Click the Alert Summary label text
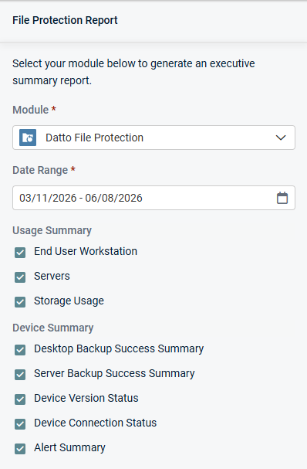 point(69,448)
